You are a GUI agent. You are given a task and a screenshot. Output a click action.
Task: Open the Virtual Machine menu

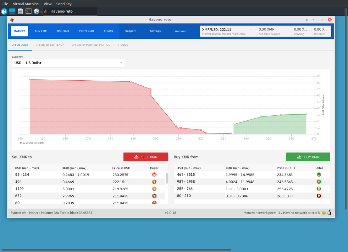click(26, 4)
